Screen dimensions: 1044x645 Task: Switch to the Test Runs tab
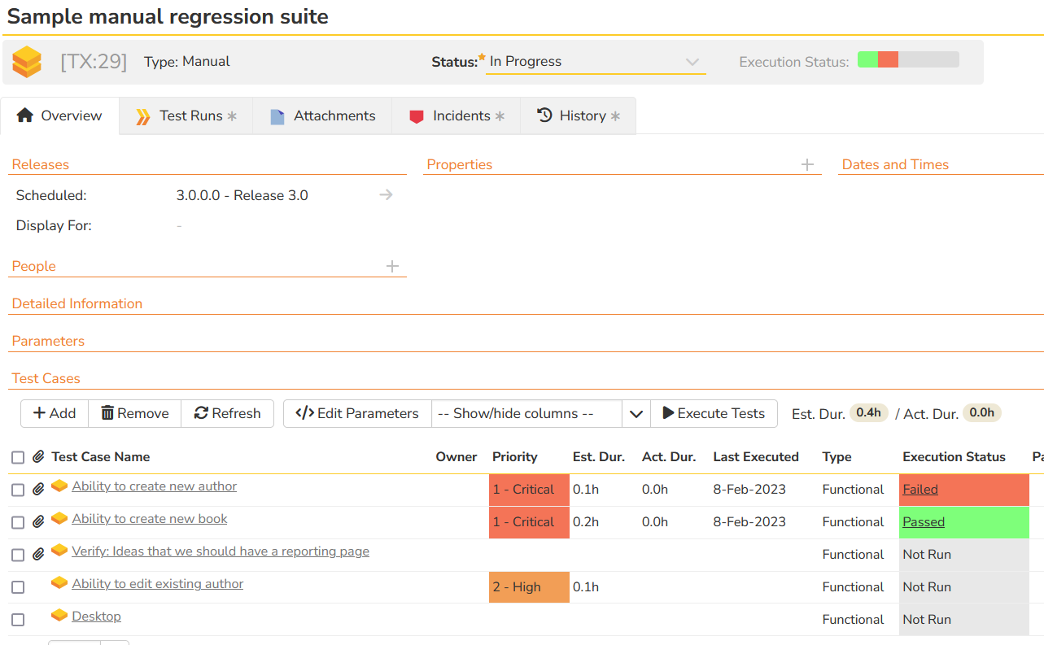click(186, 116)
